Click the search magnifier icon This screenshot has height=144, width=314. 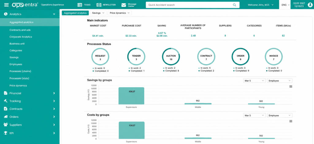pos(235,5)
